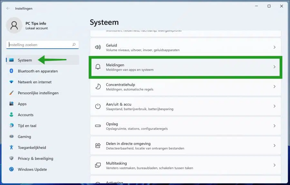Viewport: 290px width, 185px height.
Task: Open Opslag storage settings
Action: pos(186,126)
